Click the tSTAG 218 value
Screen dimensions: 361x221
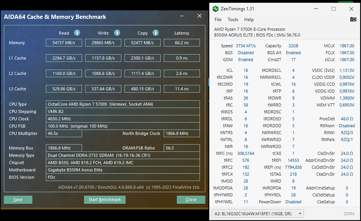[293, 174]
